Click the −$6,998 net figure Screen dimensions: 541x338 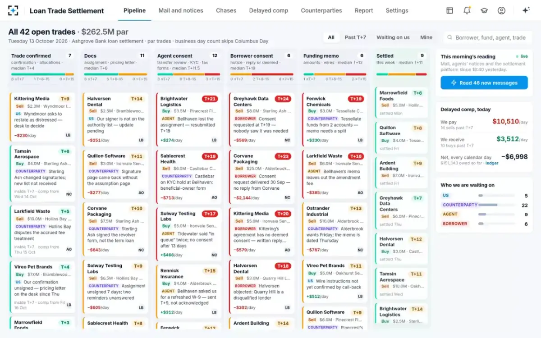click(x=513, y=157)
